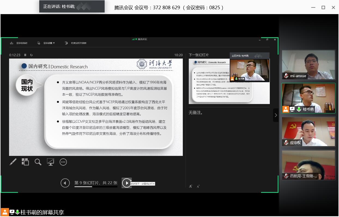Open the see all slides grid view
Screen dimensions: 339x217
25,162
